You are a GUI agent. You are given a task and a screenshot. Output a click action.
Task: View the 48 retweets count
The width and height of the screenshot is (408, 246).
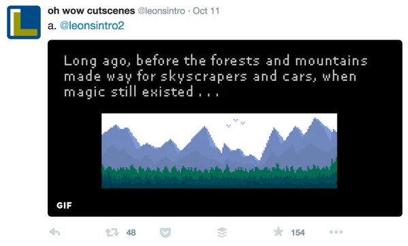coord(131,232)
